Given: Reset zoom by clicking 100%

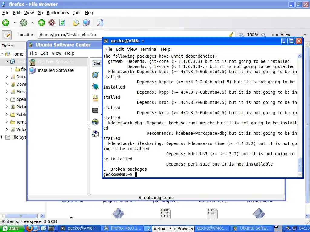Looking at the screenshot, I should pyautogui.click(x=252, y=35).
